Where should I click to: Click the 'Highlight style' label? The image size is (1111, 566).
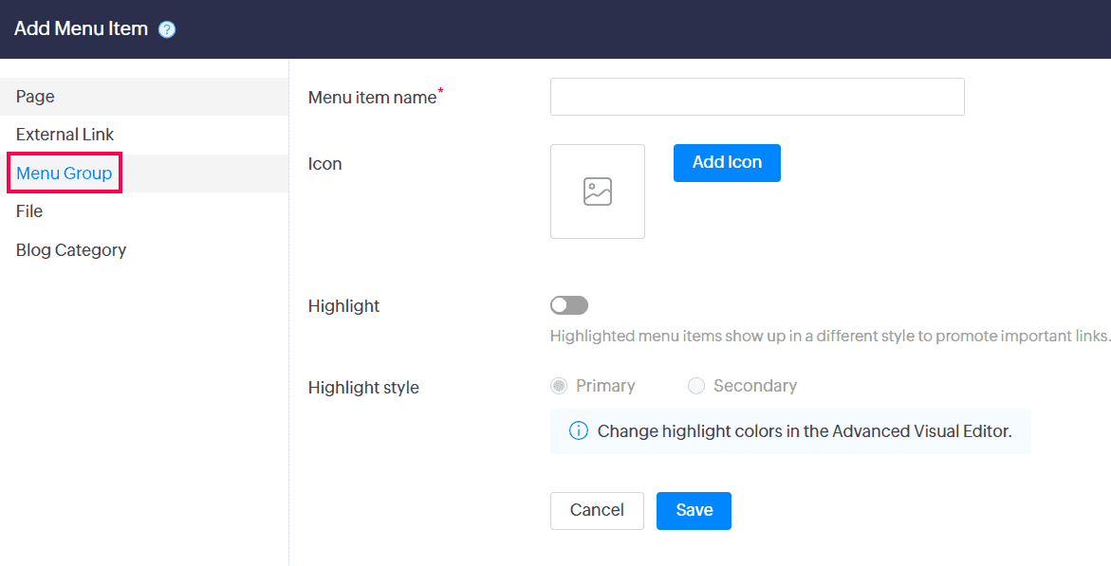click(363, 388)
